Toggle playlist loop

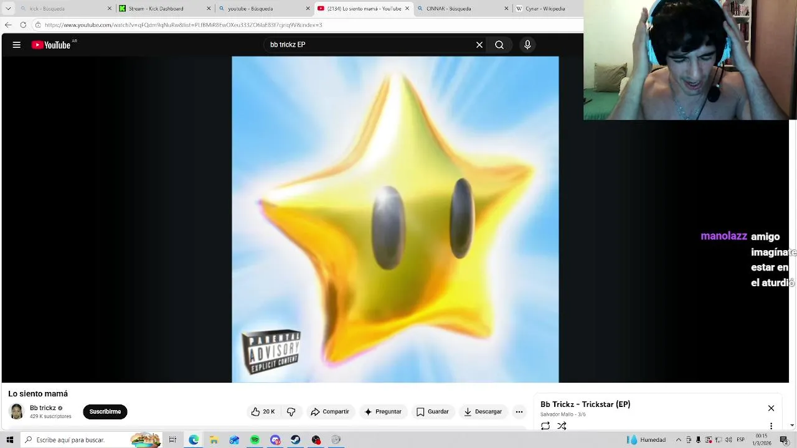(545, 426)
